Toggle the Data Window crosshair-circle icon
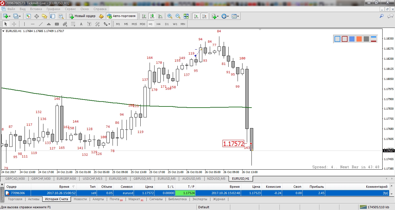395x210 pixels. pos(36,16)
